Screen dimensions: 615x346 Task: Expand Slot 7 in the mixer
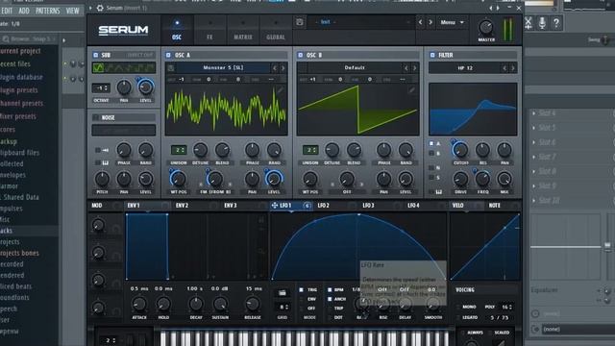tap(534, 157)
